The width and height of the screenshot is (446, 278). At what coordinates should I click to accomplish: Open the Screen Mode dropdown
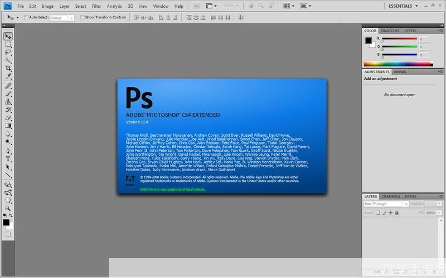(306, 6)
